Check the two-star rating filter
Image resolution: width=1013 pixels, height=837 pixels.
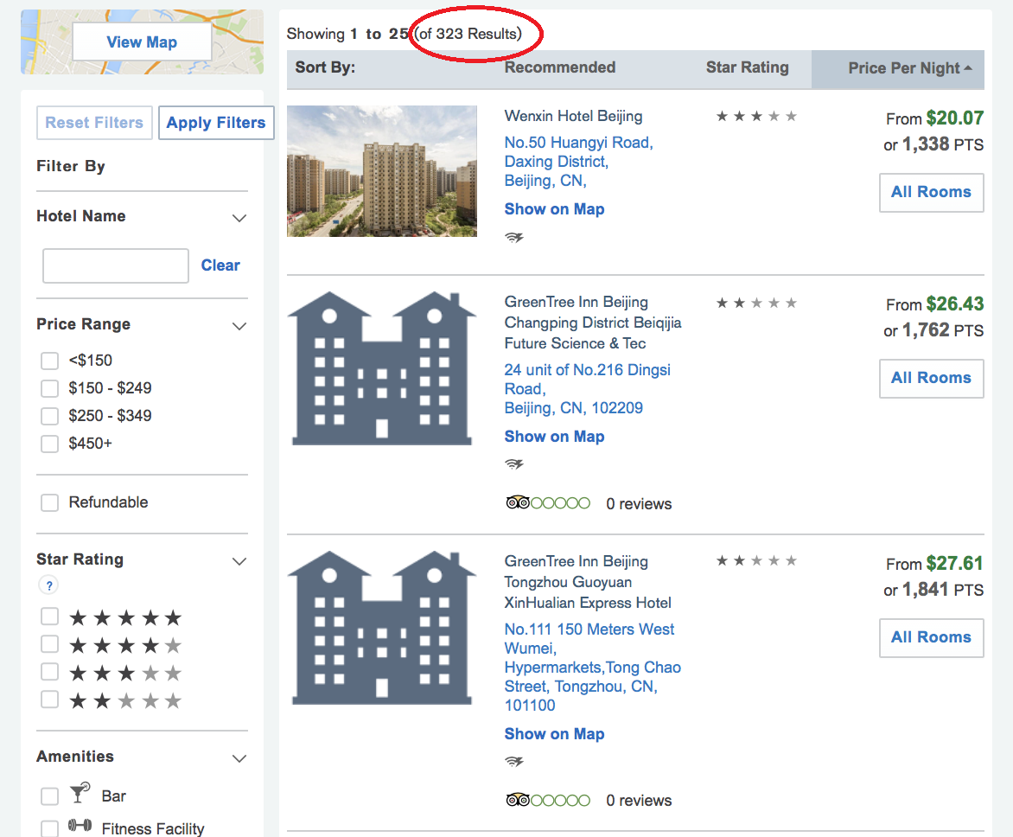50,700
